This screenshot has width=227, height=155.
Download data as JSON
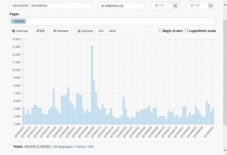click(112, 31)
